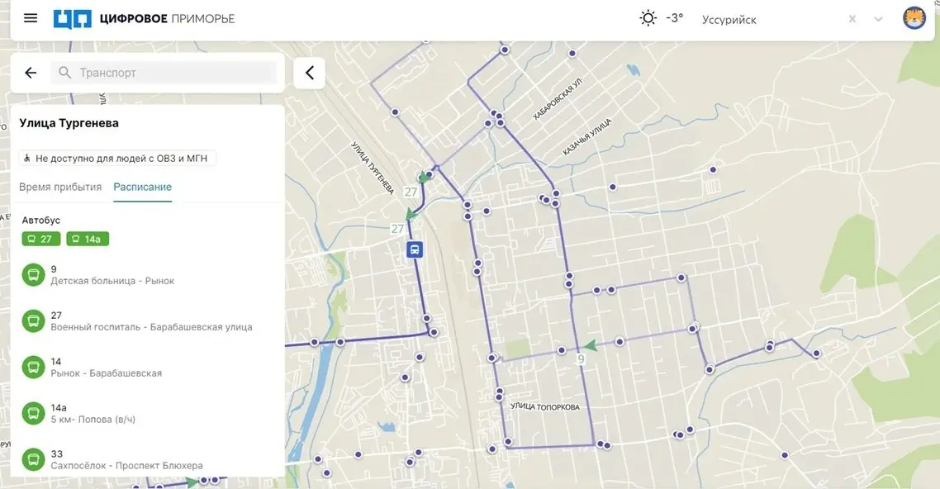This screenshot has width=940, height=489.
Task: Open route 14 Рынок - Барабашевская
Action: (x=106, y=368)
